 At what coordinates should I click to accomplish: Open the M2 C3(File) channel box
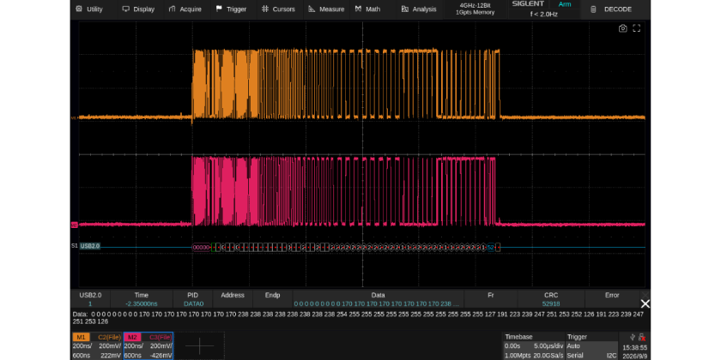pos(148,345)
